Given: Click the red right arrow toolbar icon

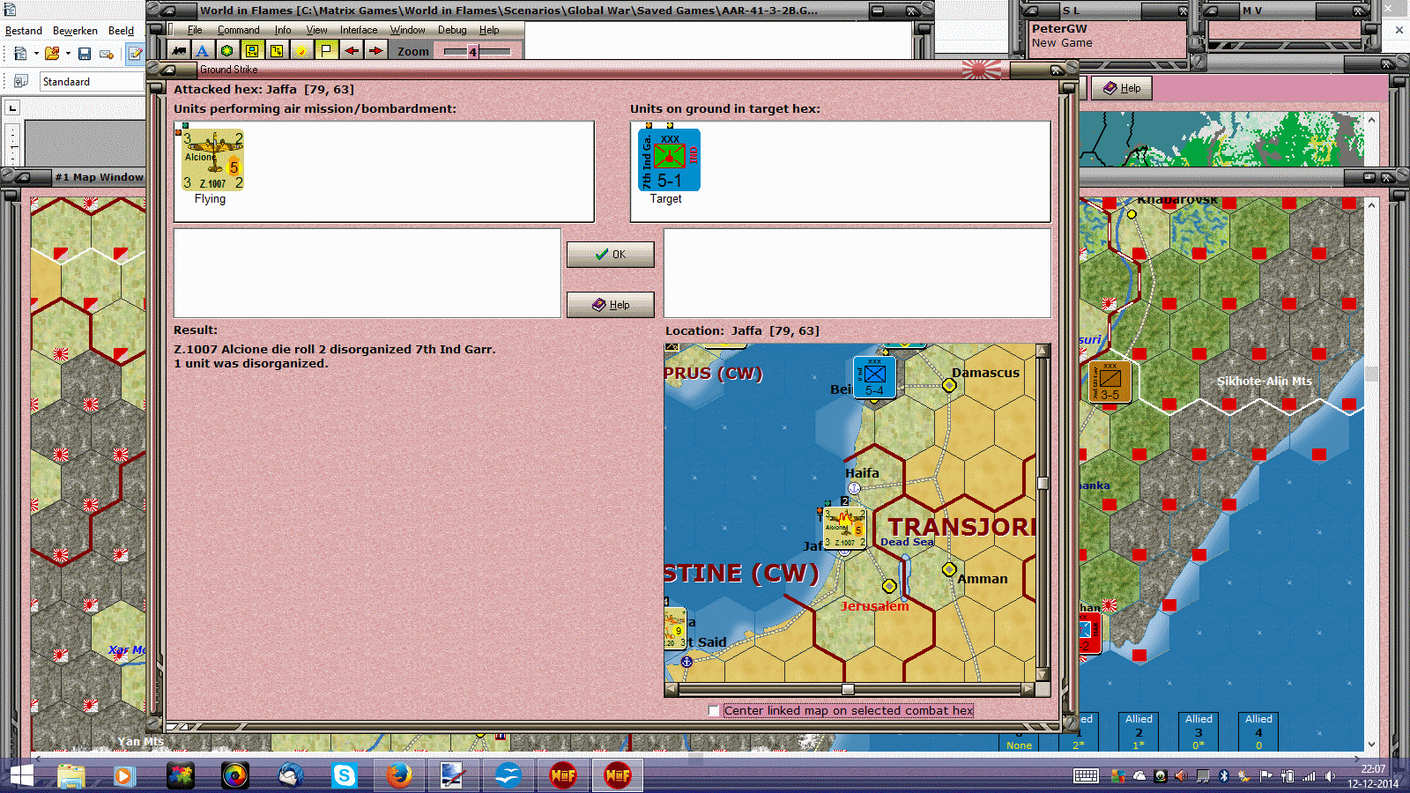Looking at the screenshot, I should coord(375,51).
